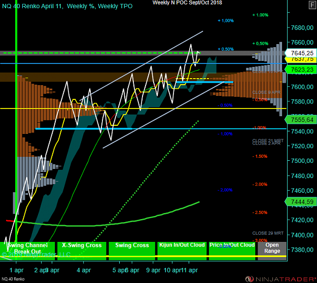317x283 pixels.
Task: Click the NQ 40 Renko tab label at the bottom
Action: tap(13, 279)
